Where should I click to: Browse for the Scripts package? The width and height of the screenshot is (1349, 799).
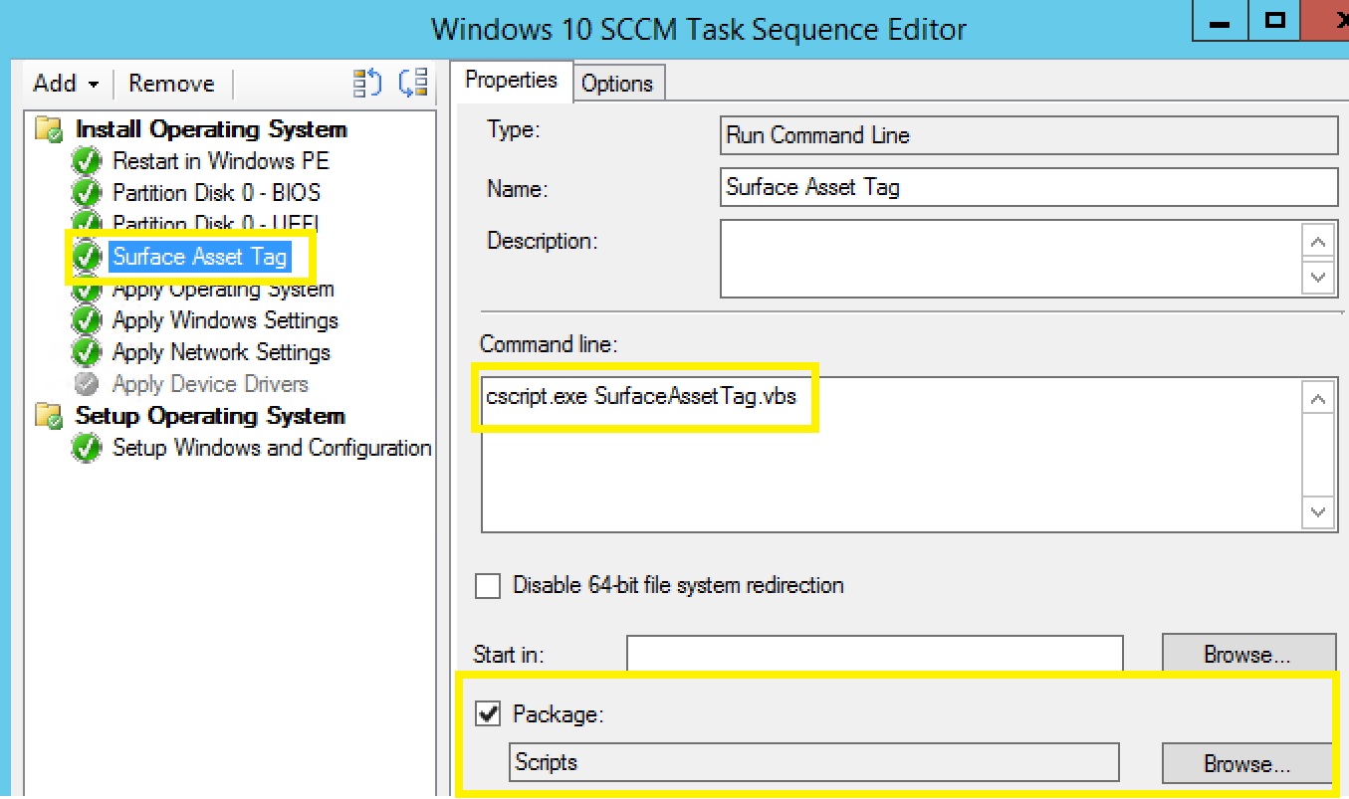[1247, 763]
